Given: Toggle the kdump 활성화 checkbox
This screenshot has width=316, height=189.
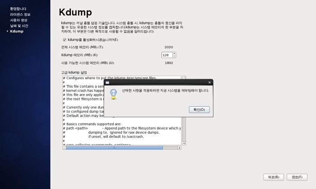Looking at the screenshot, I should [x=65, y=40].
